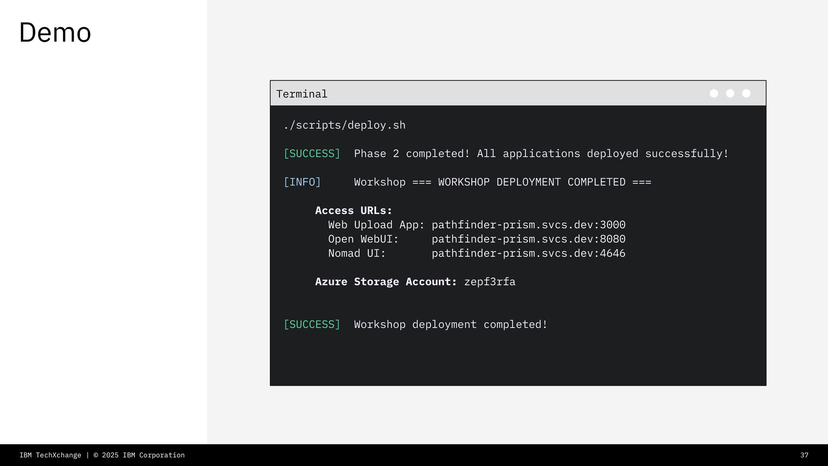
Task: Open the Web Upload App URL on port 3000
Action: tap(528, 225)
